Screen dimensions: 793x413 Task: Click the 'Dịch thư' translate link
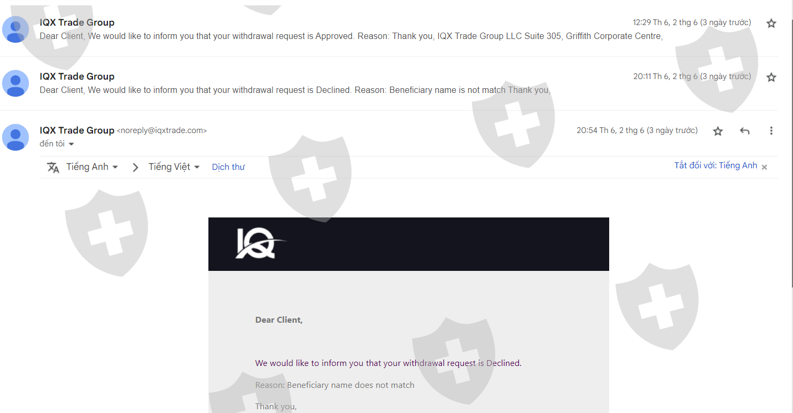228,167
